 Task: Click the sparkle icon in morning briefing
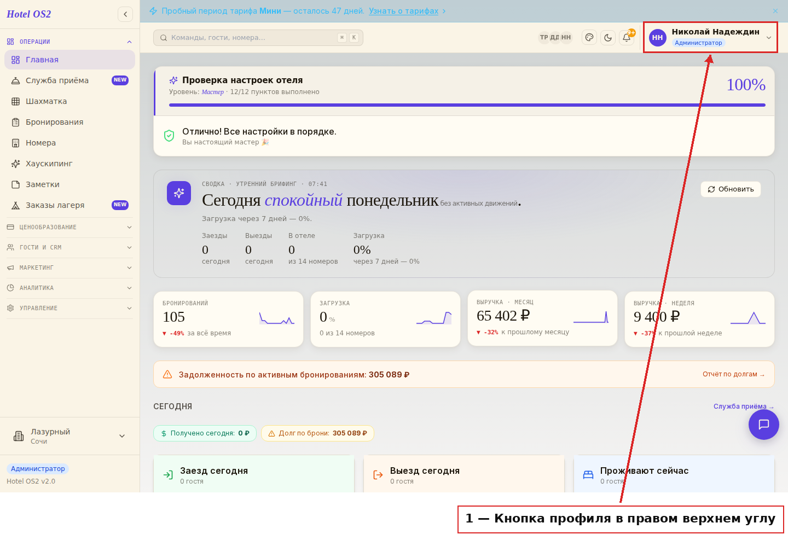tap(179, 193)
